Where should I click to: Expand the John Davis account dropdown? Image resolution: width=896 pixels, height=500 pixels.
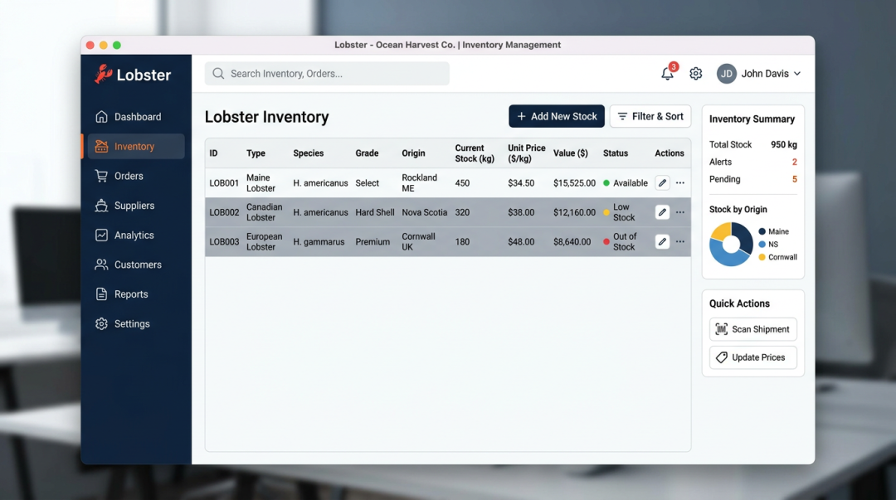[797, 74]
